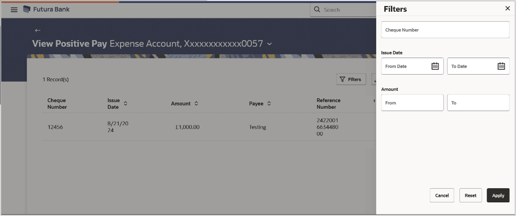Click the Reference Number column header
Image resolution: width=516 pixels, height=216 pixels.
328,103
